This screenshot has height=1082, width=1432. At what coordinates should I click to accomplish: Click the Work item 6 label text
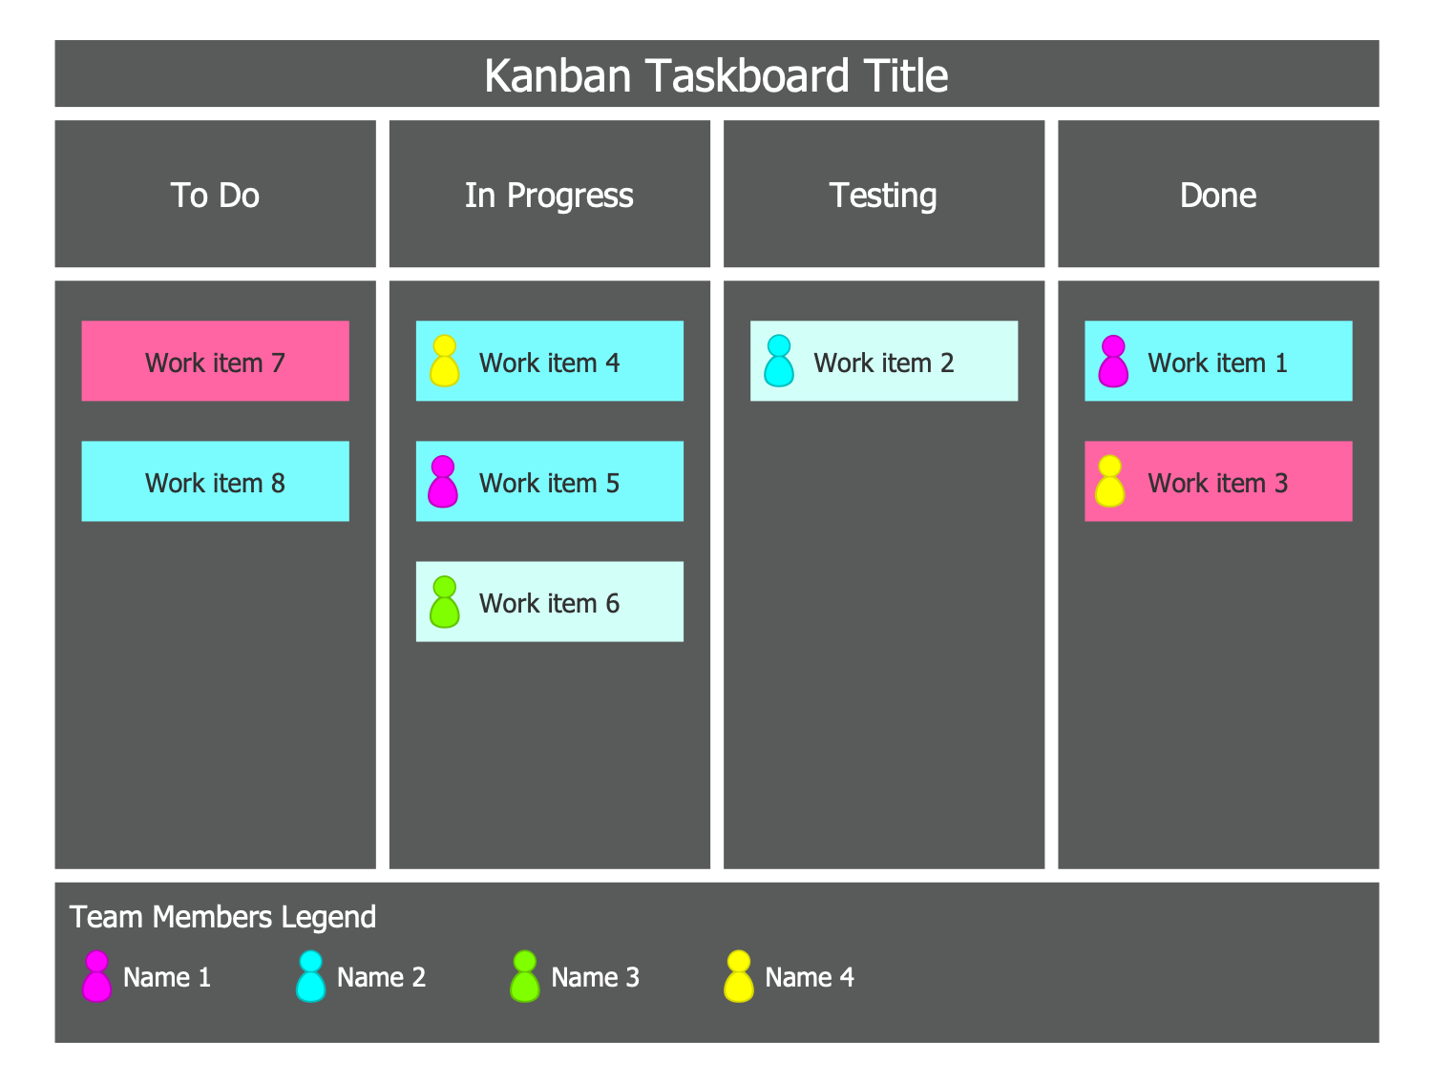[x=549, y=603]
